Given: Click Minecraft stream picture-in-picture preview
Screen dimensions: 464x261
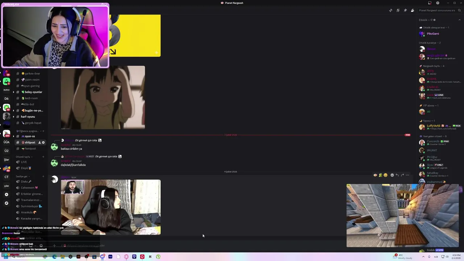Looking at the screenshot, I should pos(402,215).
